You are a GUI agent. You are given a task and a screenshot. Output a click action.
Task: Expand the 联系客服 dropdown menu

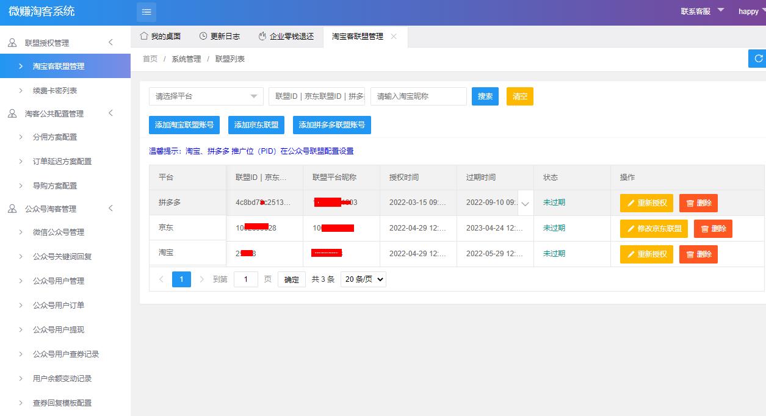(x=702, y=11)
